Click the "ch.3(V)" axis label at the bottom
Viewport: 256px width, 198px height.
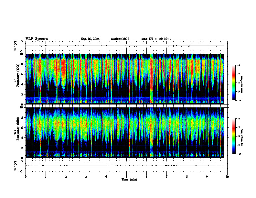15,166
